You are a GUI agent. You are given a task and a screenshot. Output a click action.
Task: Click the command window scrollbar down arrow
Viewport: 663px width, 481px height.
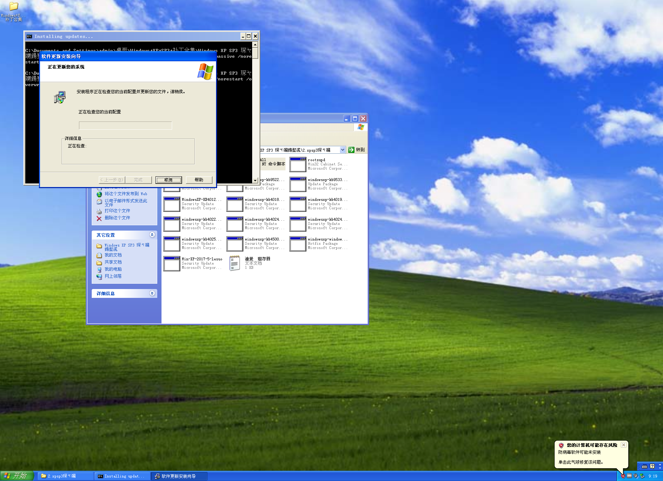[x=255, y=181]
